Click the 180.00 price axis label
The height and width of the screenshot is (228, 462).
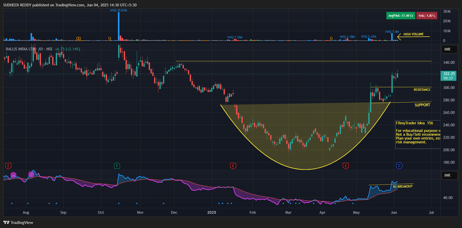[x=449, y=162]
